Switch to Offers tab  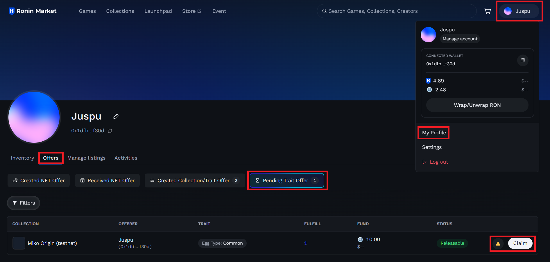[51, 158]
